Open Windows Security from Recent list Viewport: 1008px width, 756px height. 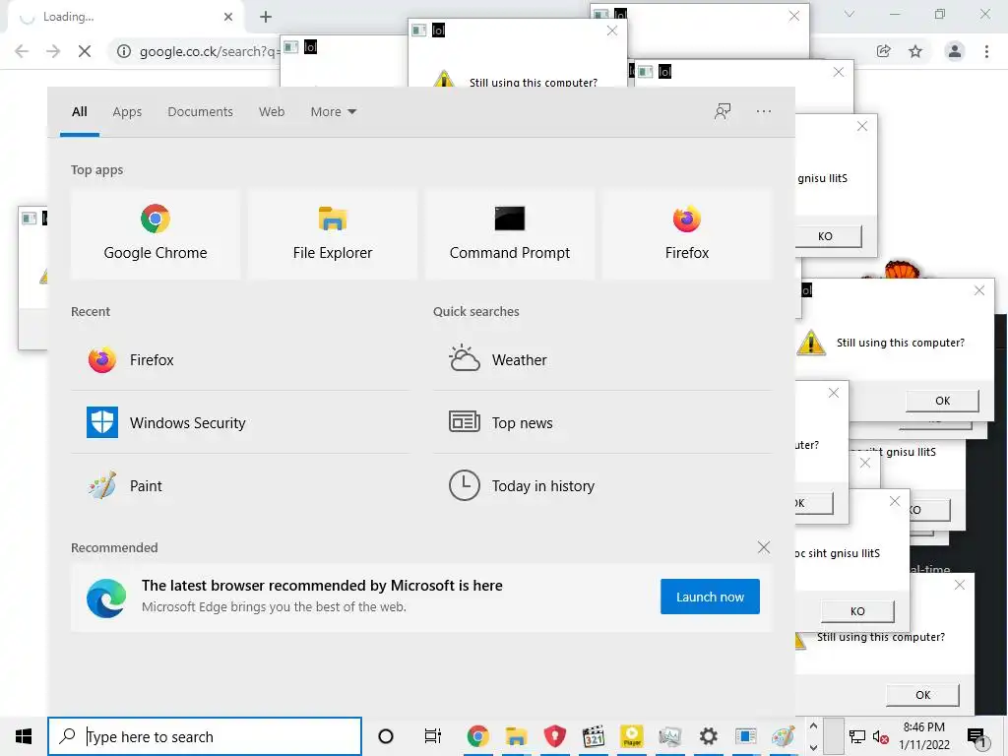pos(240,423)
